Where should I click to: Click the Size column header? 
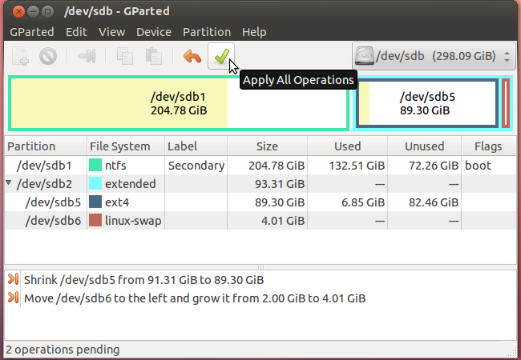click(x=268, y=146)
